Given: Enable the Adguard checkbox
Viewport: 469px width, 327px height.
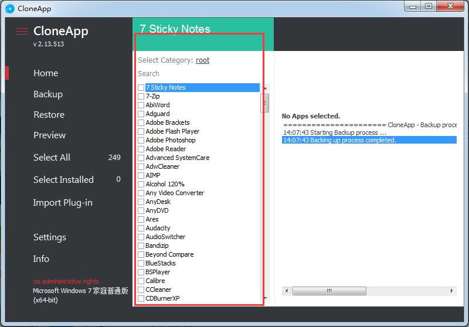Looking at the screenshot, I should (x=141, y=114).
